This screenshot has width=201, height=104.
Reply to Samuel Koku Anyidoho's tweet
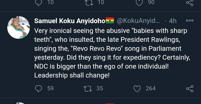point(39,89)
